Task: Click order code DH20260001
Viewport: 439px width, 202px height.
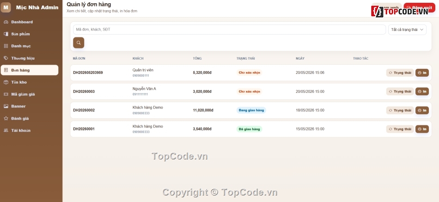Action: pyautogui.click(x=84, y=129)
